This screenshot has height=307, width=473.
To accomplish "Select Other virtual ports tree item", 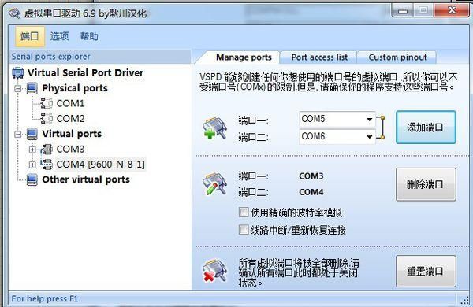I will [x=86, y=179].
